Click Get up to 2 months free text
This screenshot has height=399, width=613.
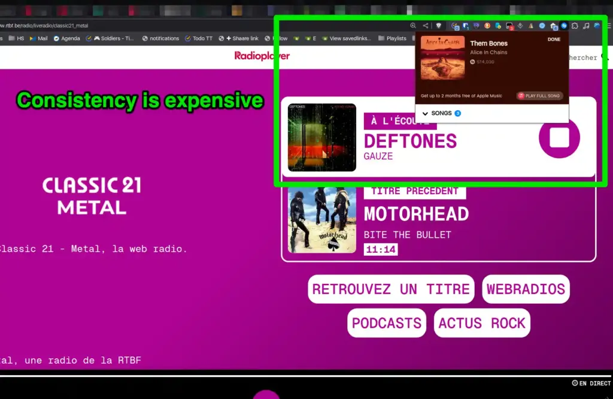462,96
